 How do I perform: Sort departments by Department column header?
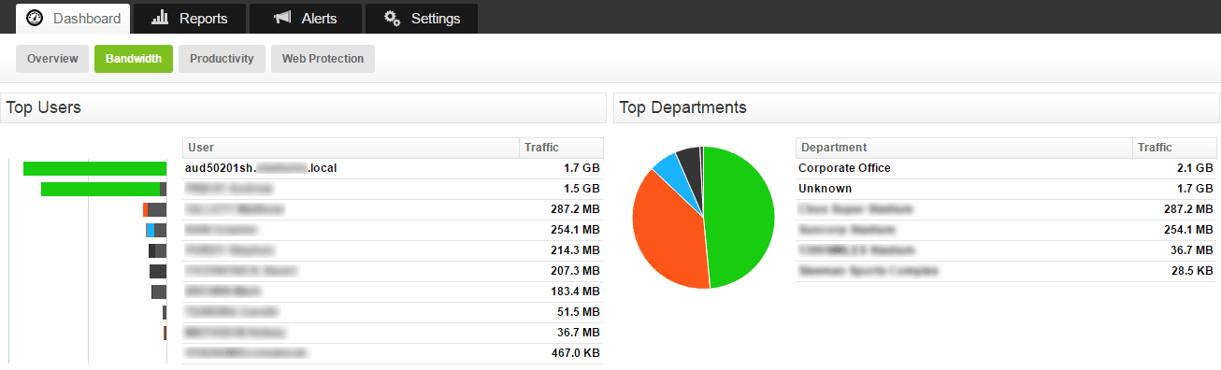[x=964, y=148]
